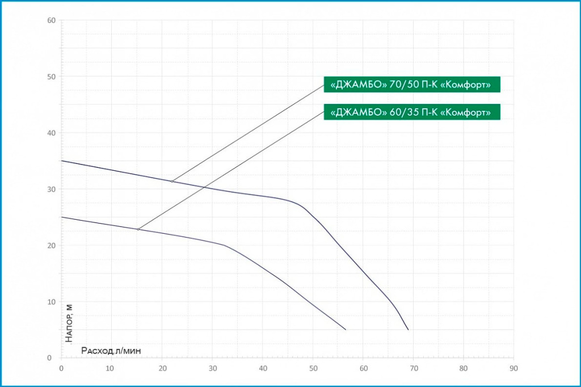Viewport: 581px width, 387px height.
Task: Click the 80 tick label on the horizontal axis
Action: pos(463,368)
